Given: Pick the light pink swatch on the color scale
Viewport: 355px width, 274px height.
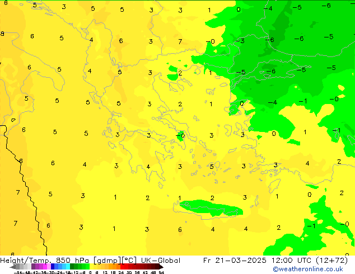Looking at the screenshot, I should pos(49,267).
